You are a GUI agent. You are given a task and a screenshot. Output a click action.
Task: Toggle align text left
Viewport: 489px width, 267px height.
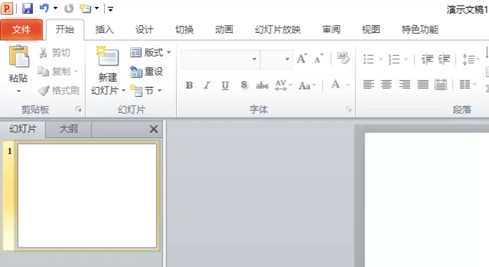coord(369,84)
